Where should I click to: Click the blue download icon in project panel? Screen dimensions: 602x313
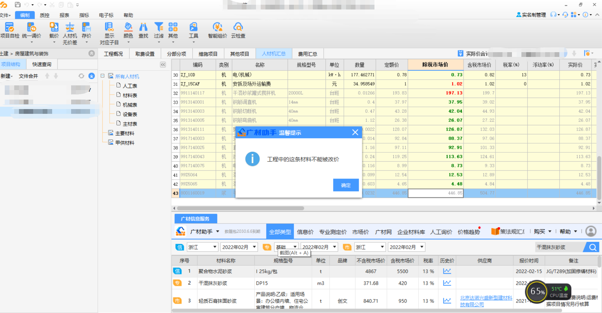pyautogui.click(x=92, y=76)
